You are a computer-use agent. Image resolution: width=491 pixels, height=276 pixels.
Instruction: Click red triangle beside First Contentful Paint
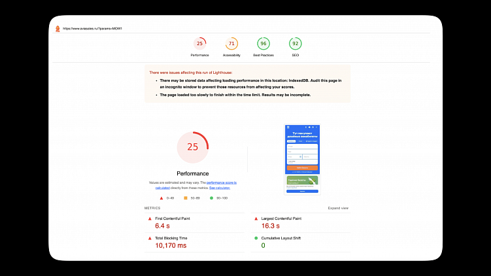[x=150, y=218]
